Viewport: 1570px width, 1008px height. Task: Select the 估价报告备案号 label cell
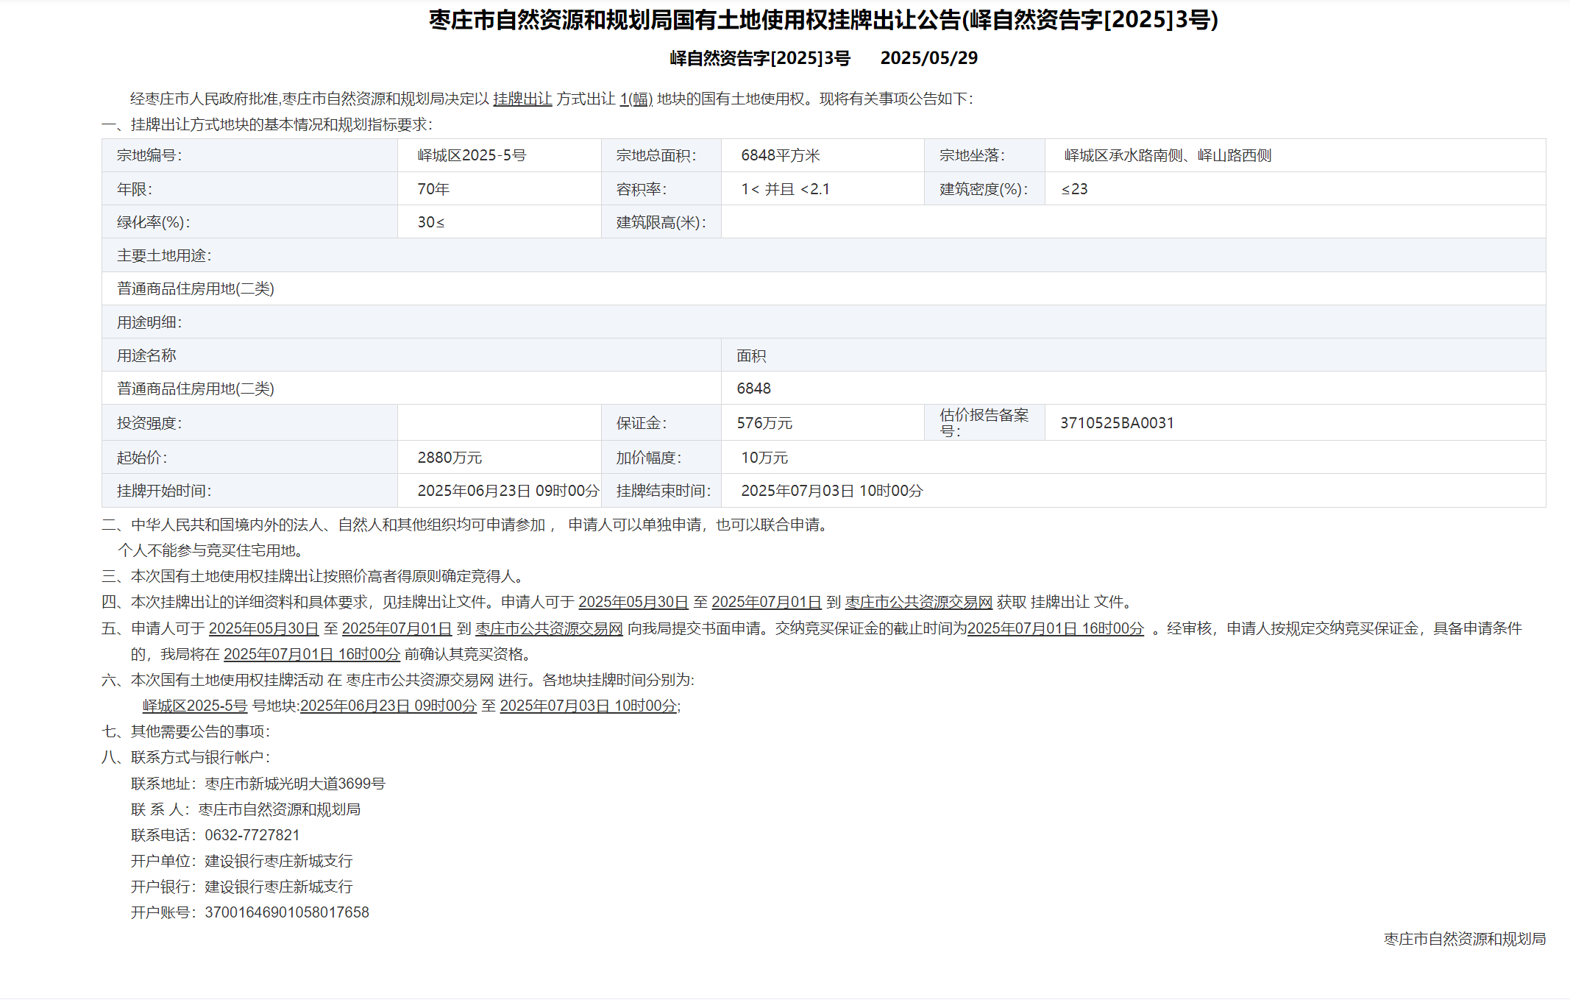coord(984,423)
